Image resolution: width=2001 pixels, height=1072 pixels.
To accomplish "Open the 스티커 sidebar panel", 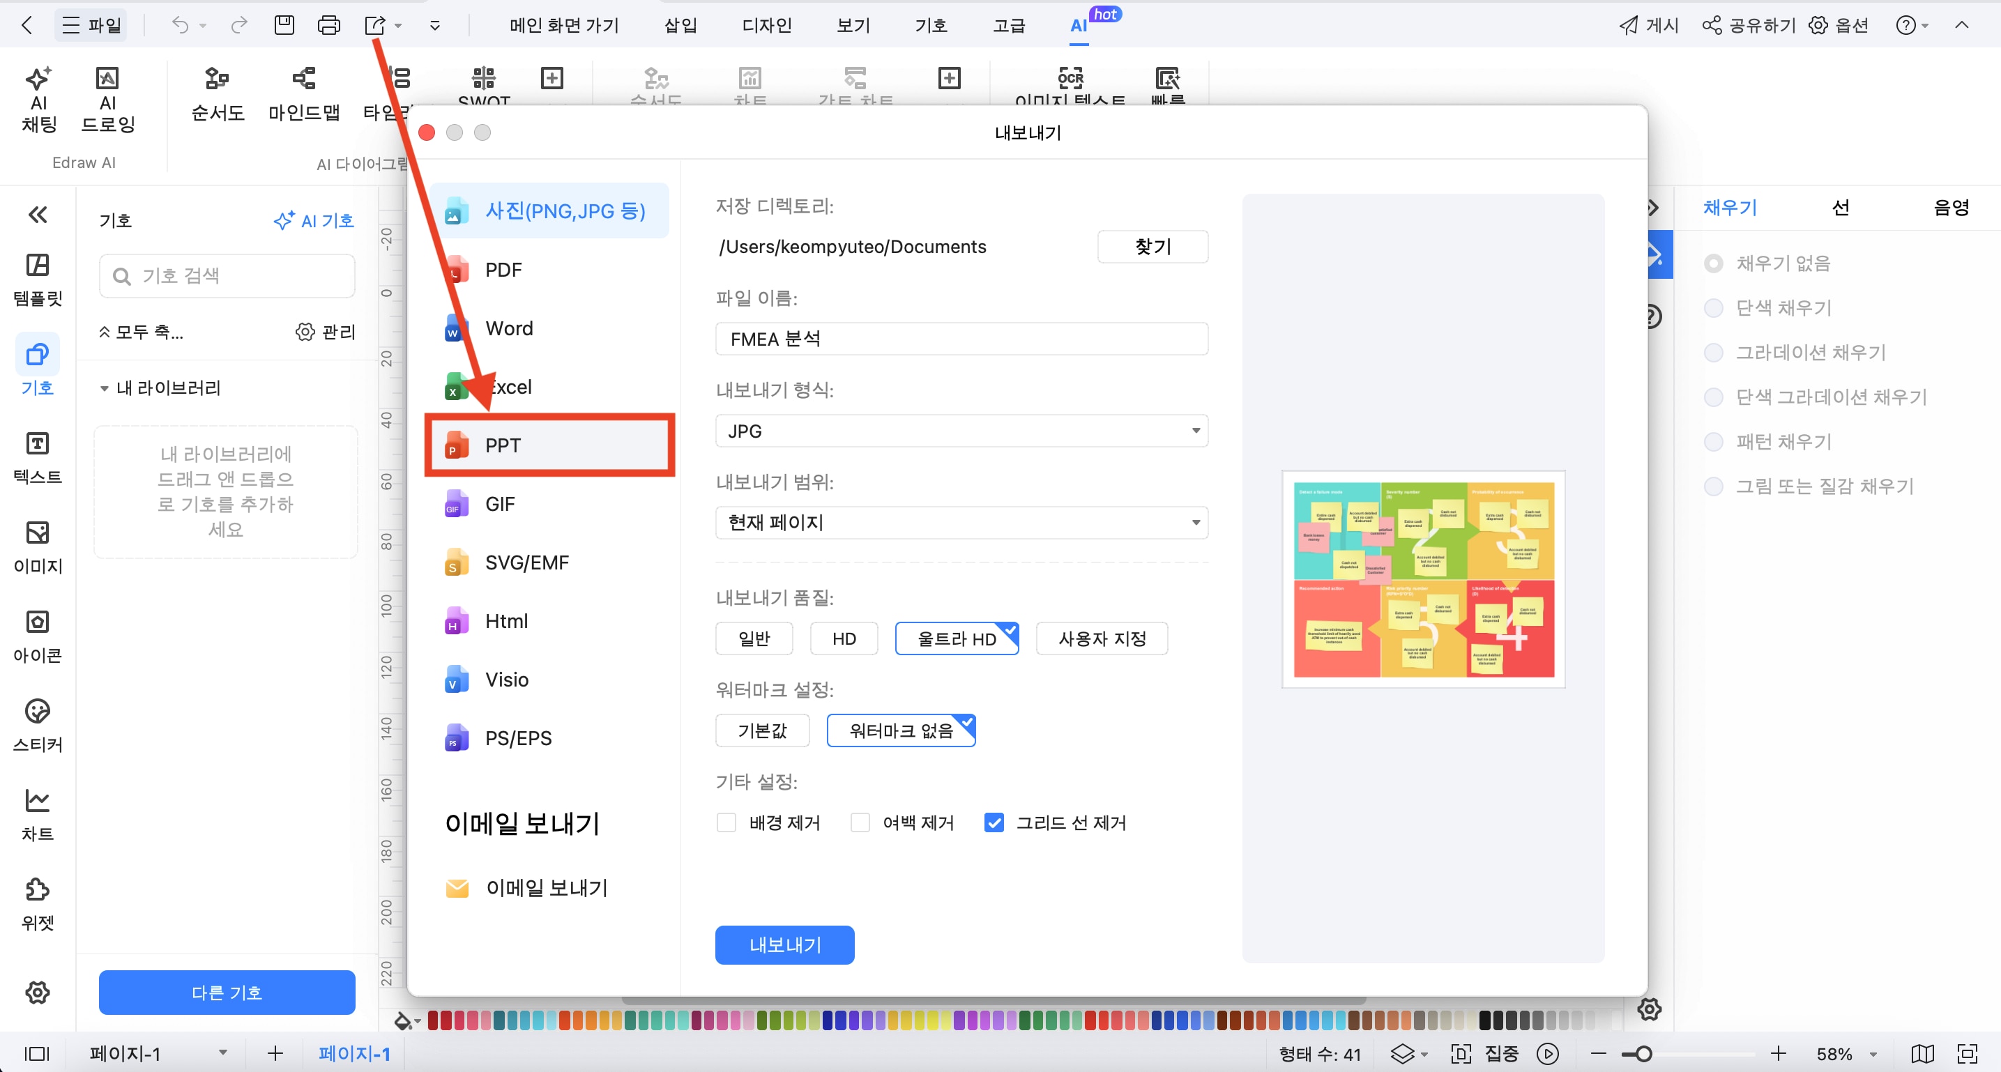I will point(37,725).
